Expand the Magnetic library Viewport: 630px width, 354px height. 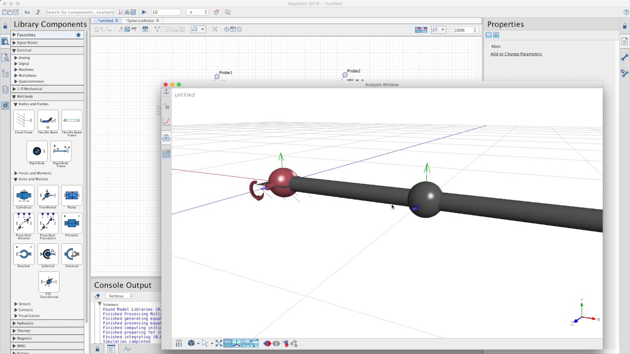(14, 338)
